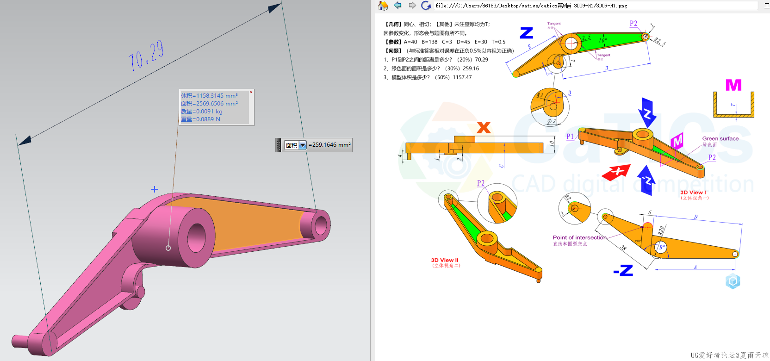Open the 面积 dropdown arrow
The height and width of the screenshot is (361, 770).
point(303,145)
